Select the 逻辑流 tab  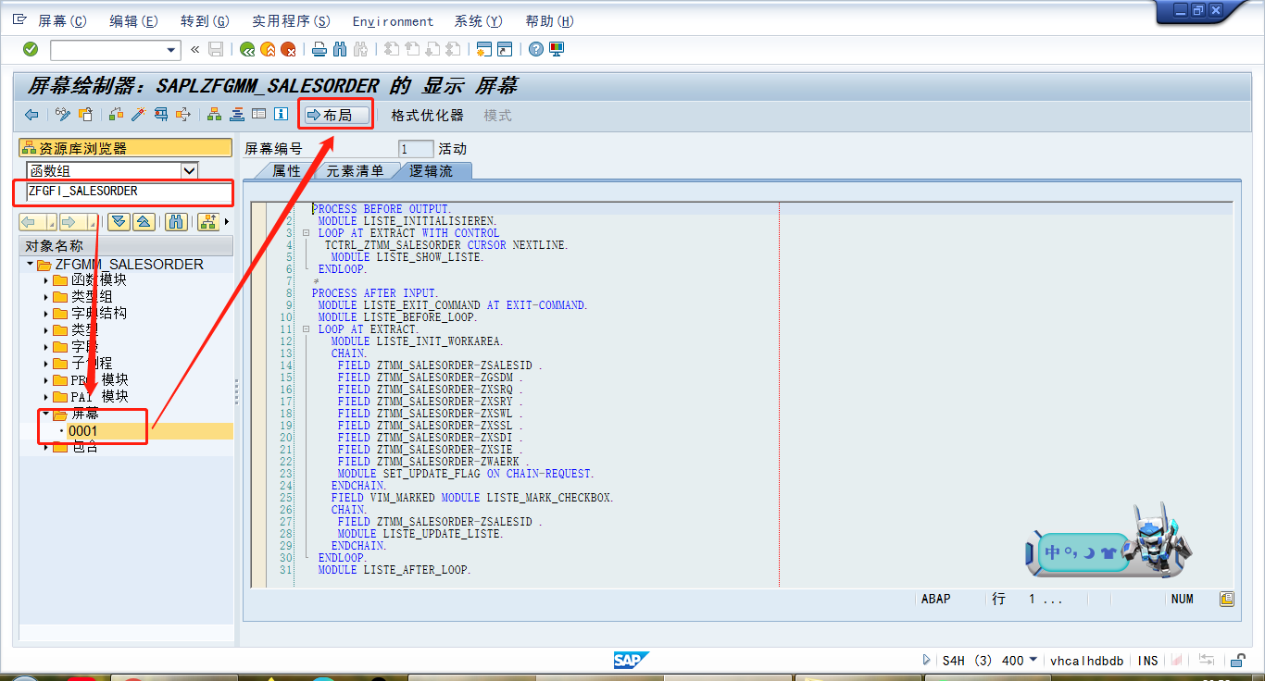[x=432, y=171]
